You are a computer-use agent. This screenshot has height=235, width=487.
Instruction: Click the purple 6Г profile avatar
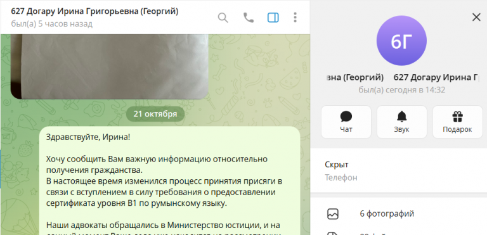coord(401,41)
